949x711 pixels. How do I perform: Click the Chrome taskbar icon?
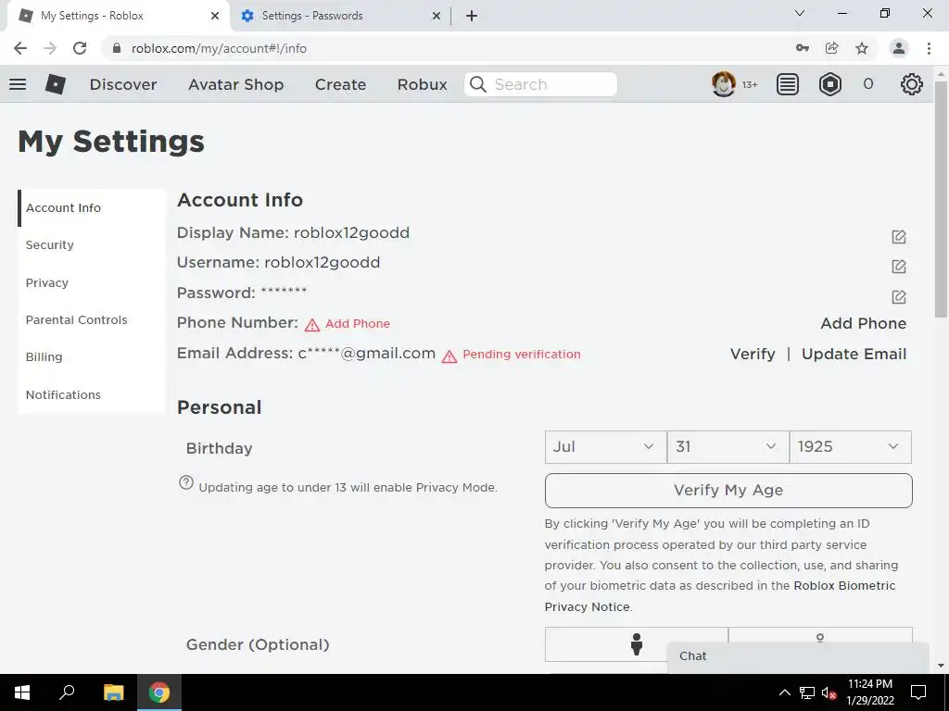coord(159,692)
